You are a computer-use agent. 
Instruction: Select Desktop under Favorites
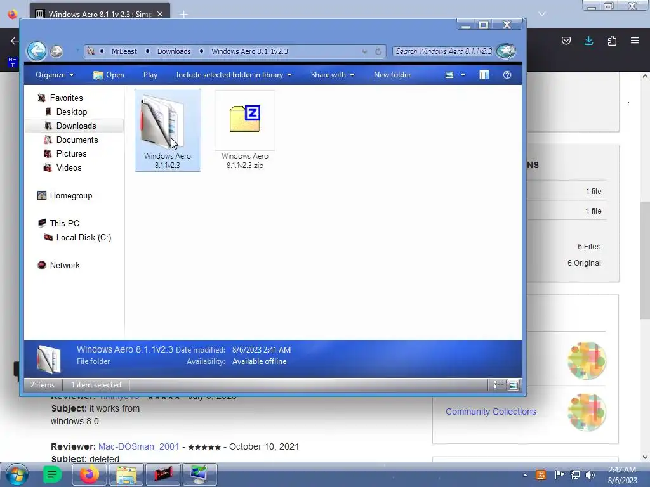tap(72, 112)
